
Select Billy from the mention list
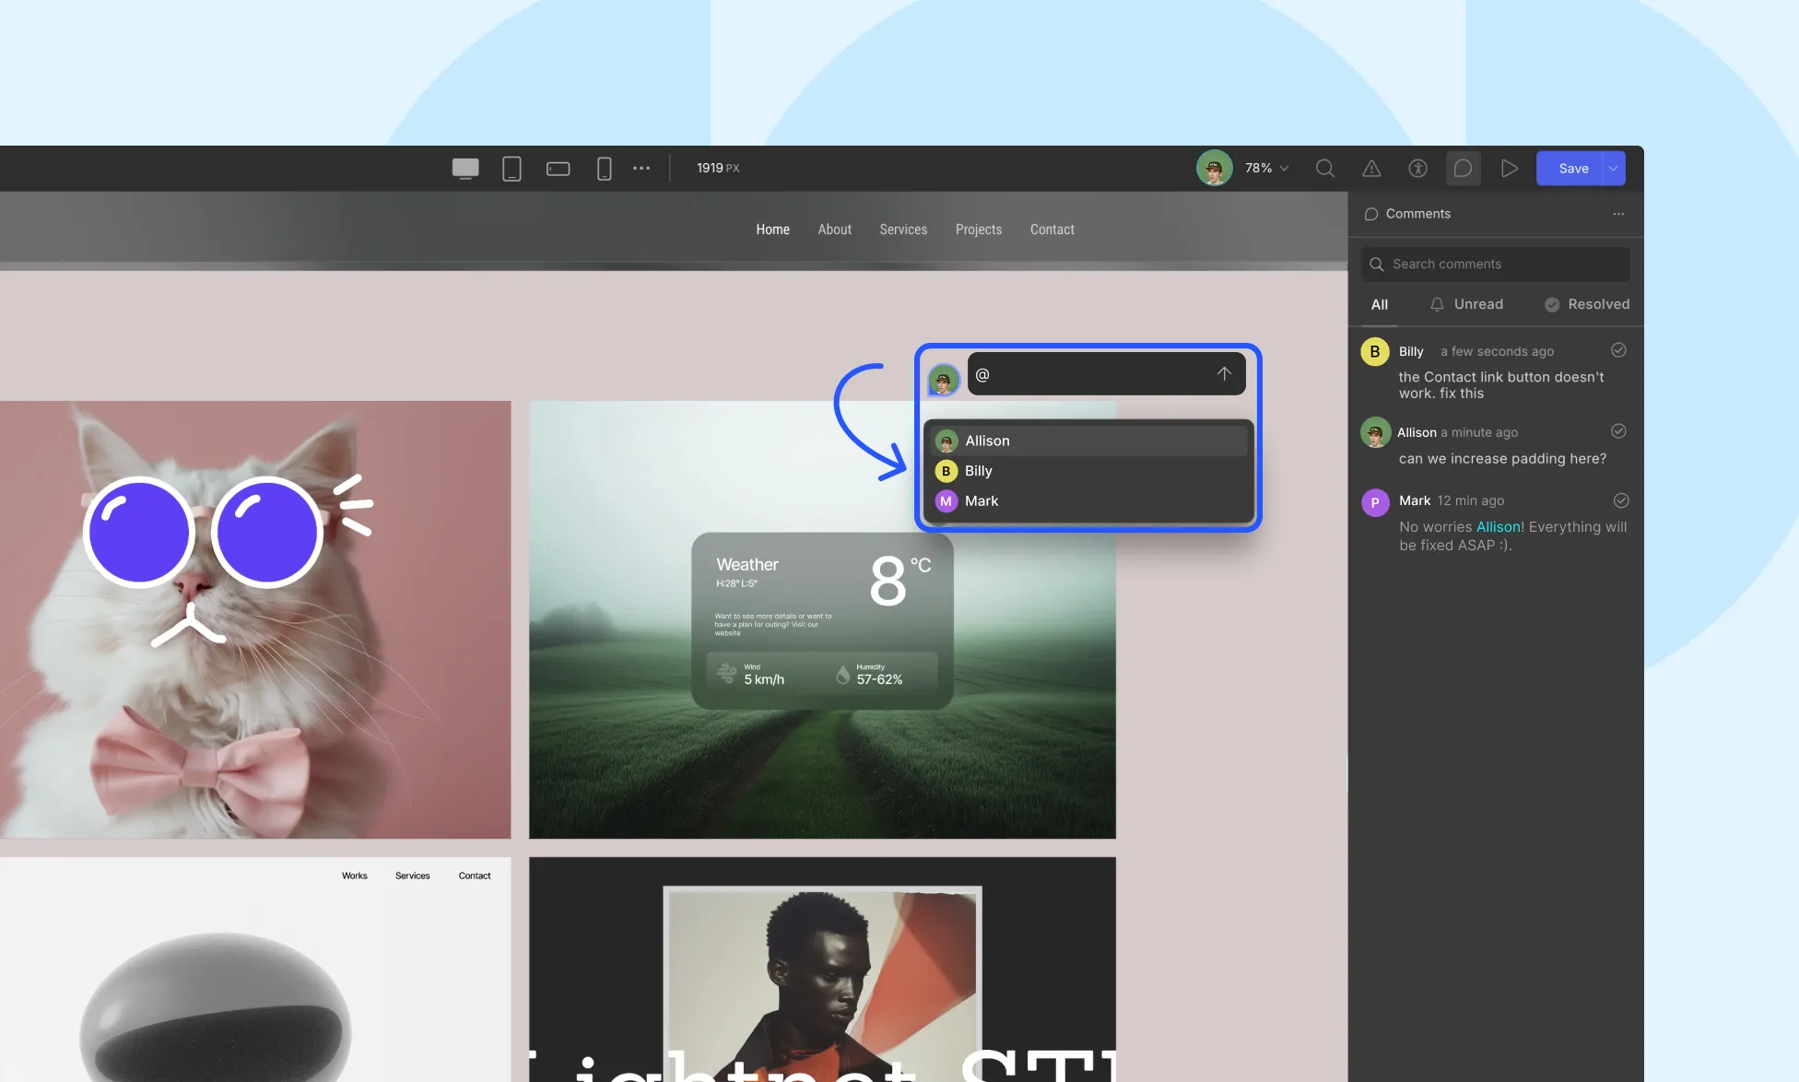pos(1089,471)
